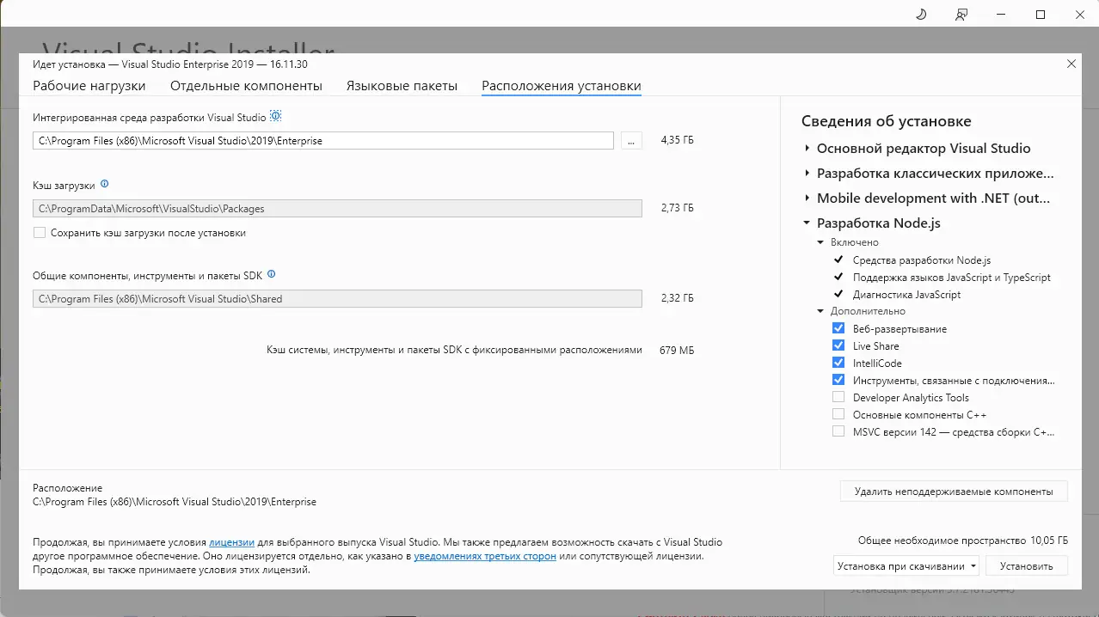
Task: Close the installation dialog with X
Action: tap(1071, 64)
